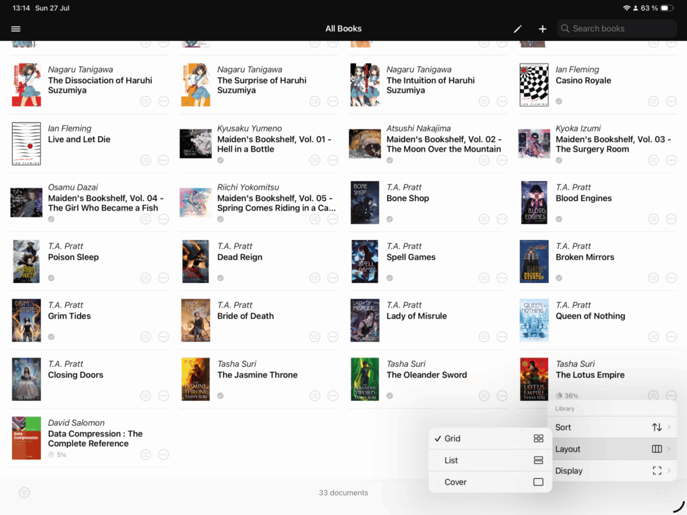Toggle read checkmark on Poison Sleep
The image size is (687, 515).
51,278
